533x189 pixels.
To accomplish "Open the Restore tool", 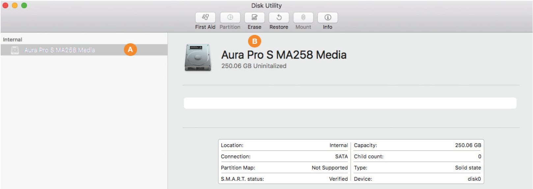I will click(279, 17).
